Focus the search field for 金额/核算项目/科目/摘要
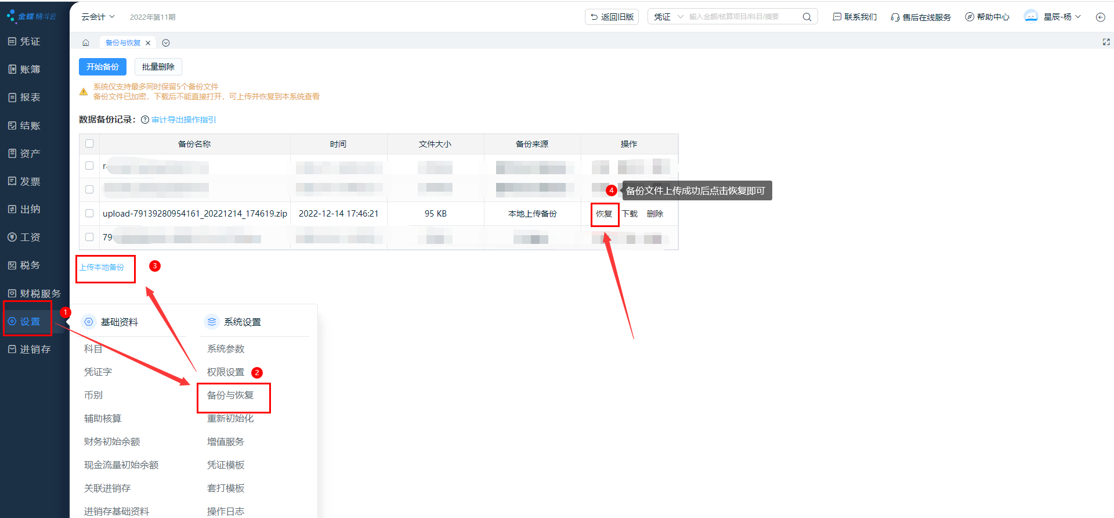Viewport: 1114px width, 518px height. (x=744, y=17)
